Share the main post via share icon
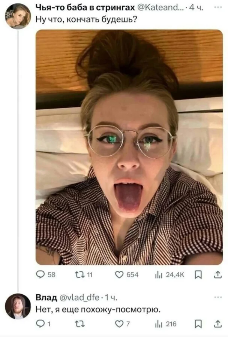This screenshot has height=337, width=228. tap(217, 275)
